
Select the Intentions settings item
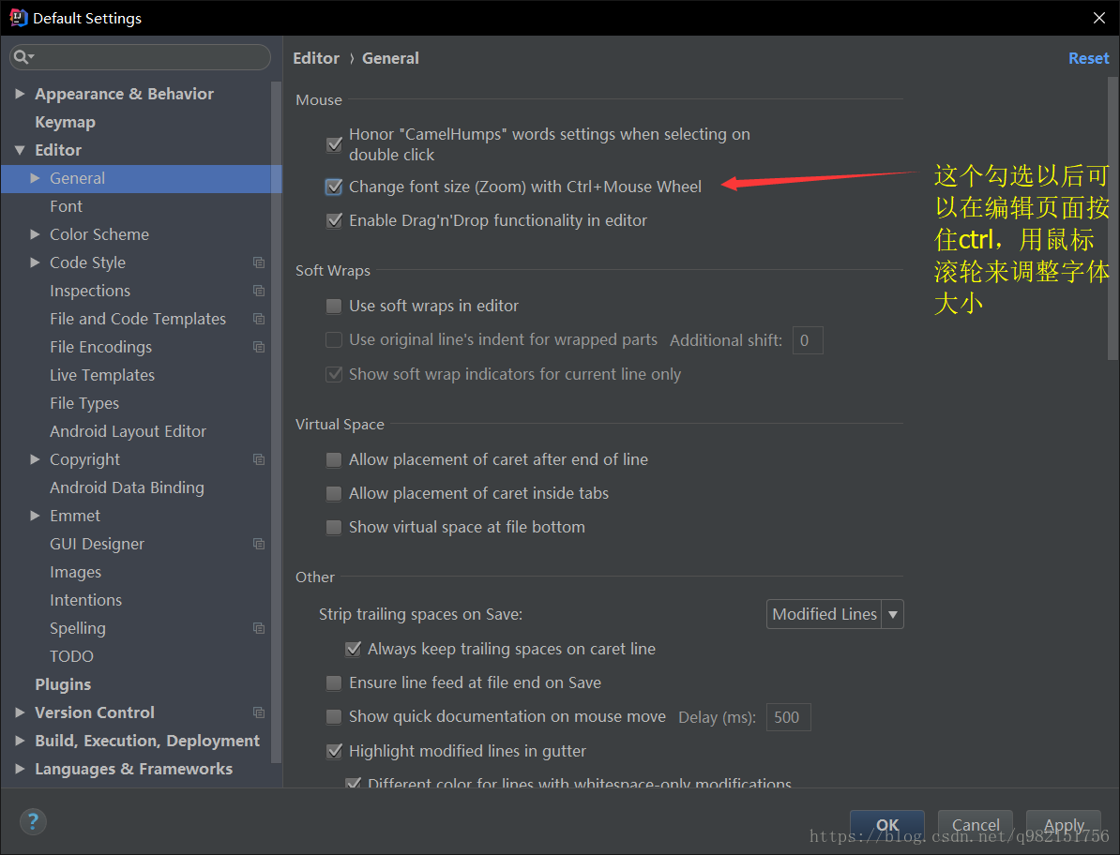tap(85, 600)
